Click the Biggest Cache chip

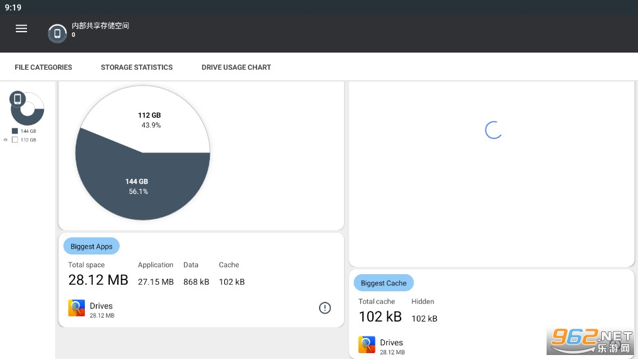pyautogui.click(x=383, y=283)
